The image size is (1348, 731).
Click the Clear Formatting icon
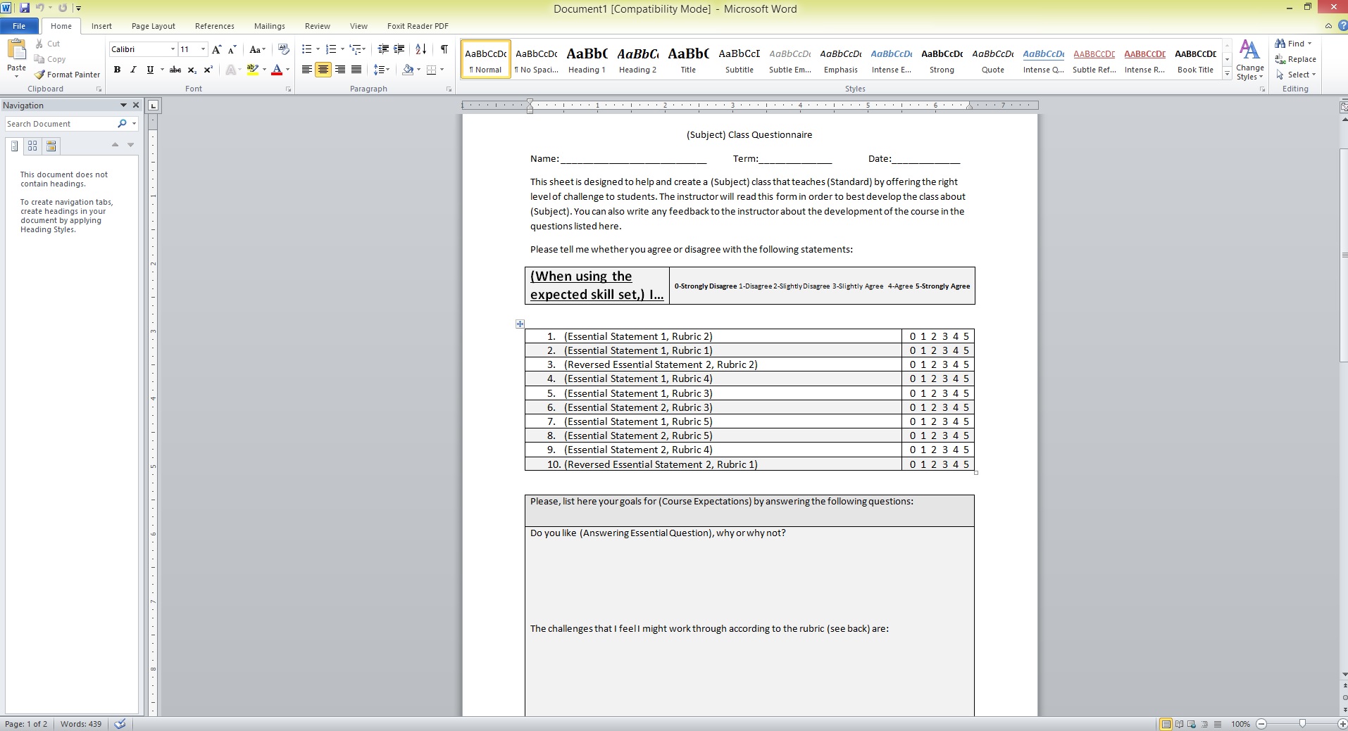pos(283,49)
